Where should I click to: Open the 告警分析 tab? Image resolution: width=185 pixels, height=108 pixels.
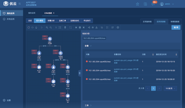click(x=51, y=21)
